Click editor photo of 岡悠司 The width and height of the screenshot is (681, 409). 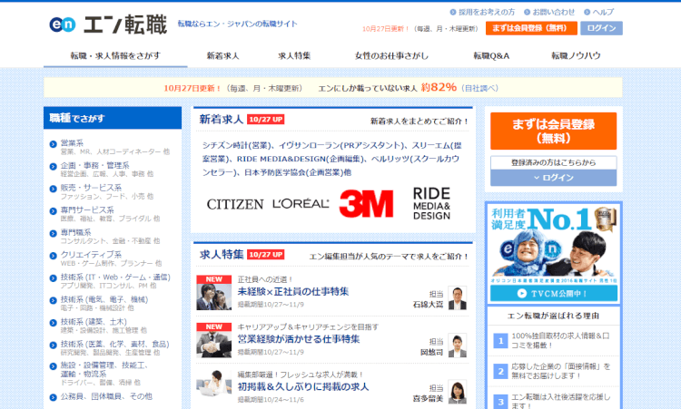(458, 346)
